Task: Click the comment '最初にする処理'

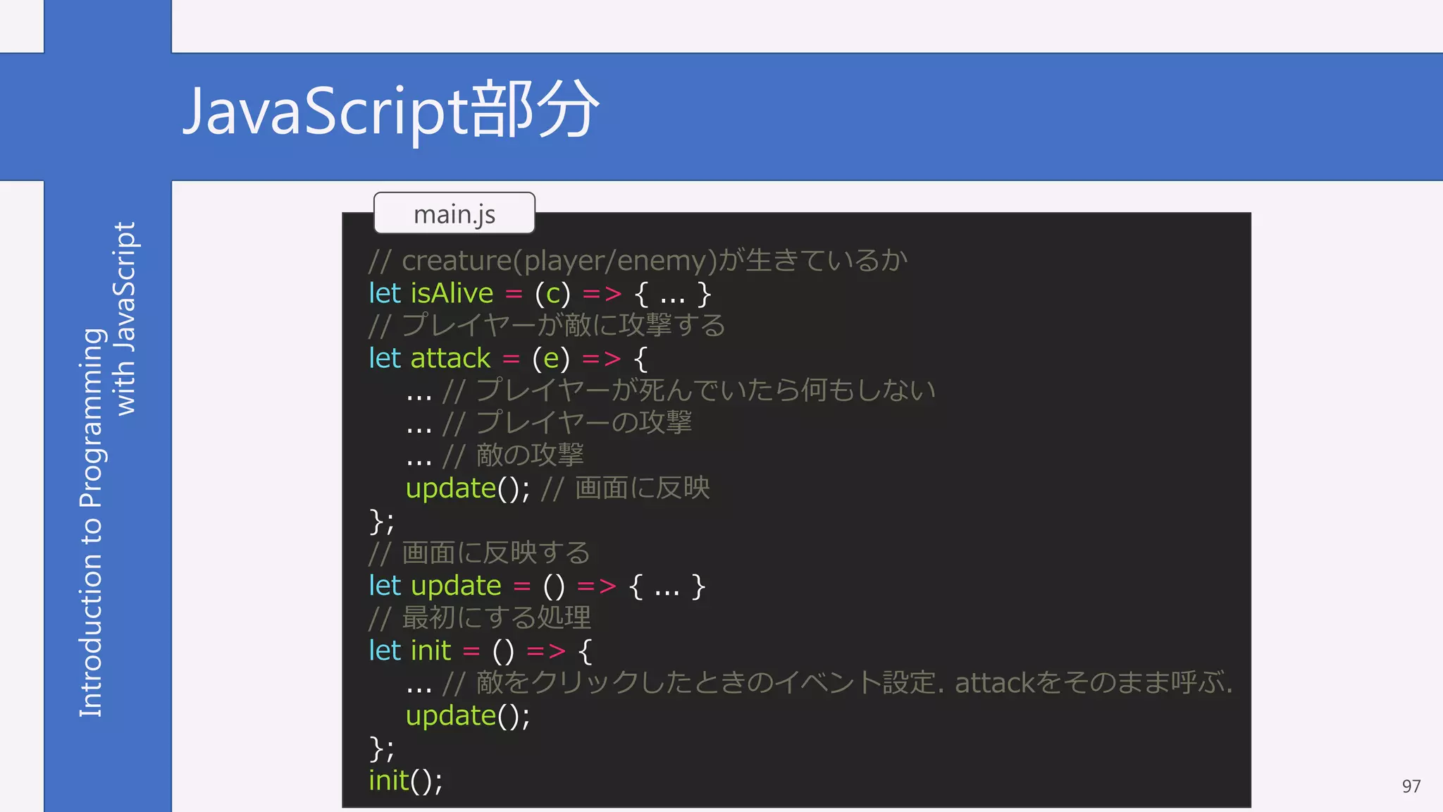Action: point(479,618)
